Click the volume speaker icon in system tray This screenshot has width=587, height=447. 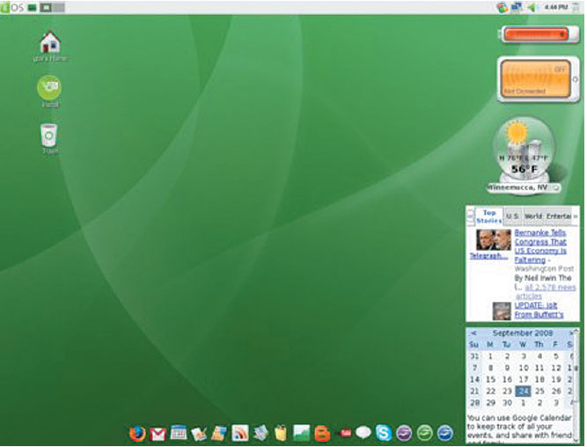[531, 7]
